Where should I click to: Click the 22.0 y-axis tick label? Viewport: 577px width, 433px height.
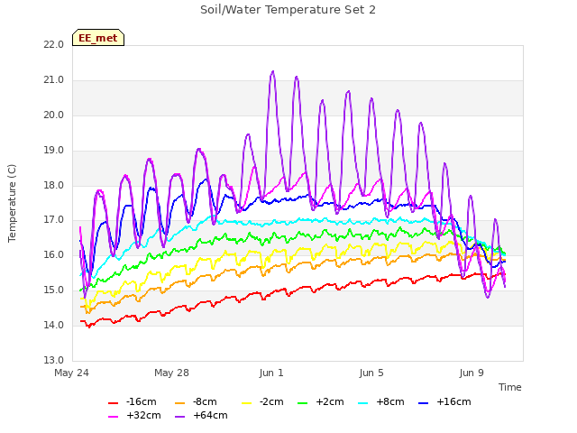(x=53, y=45)
